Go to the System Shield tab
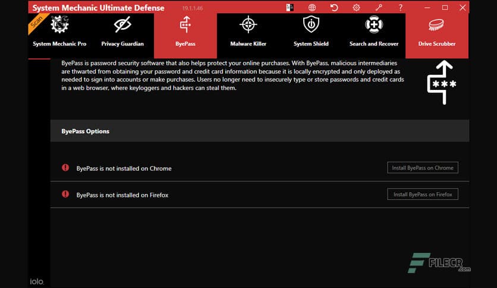The width and height of the screenshot is (497, 288). (x=311, y=36)
